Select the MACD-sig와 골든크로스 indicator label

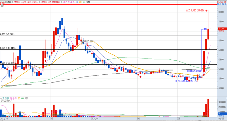coord(26,2)
